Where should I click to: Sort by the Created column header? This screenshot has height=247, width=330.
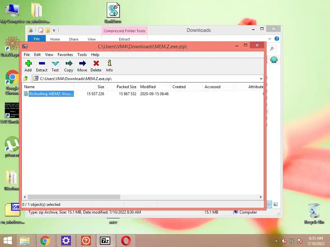pos(186,87)
